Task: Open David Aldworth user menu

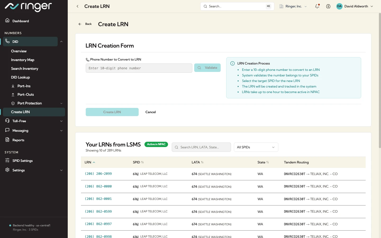Action: click(x=355, y=6)
